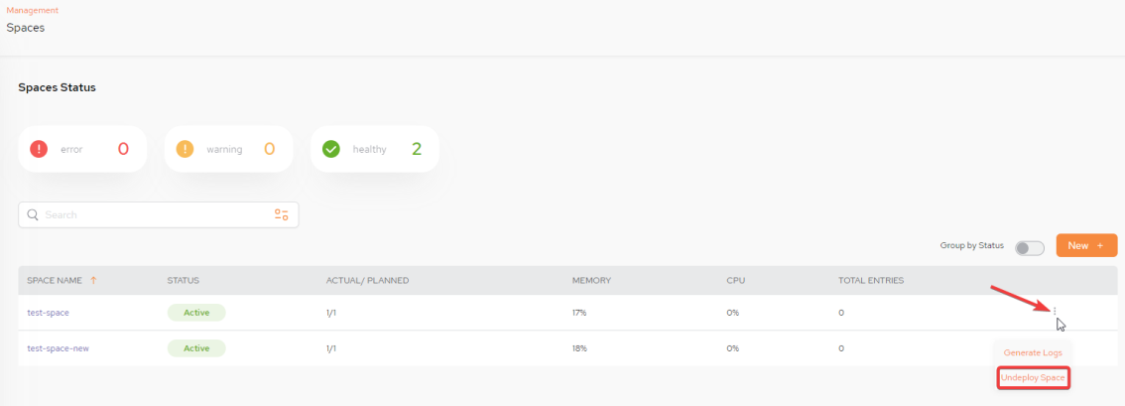Viewport: 1125px width, 406px height.
Task: Select Generate Logs from the context menu
Action: tap(1033, 352)
